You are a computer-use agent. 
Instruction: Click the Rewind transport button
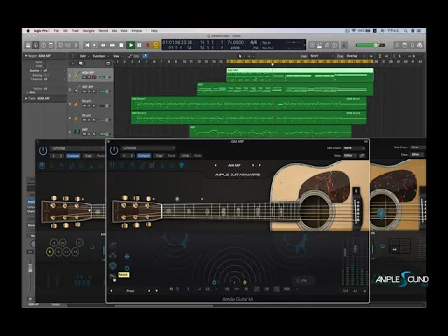104,45
